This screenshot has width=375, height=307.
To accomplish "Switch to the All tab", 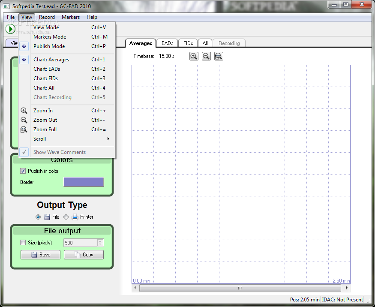I will click(x=205, y=43).
